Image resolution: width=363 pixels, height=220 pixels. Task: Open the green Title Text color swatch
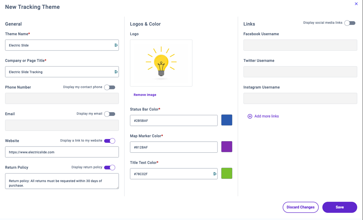pos(227,173)
